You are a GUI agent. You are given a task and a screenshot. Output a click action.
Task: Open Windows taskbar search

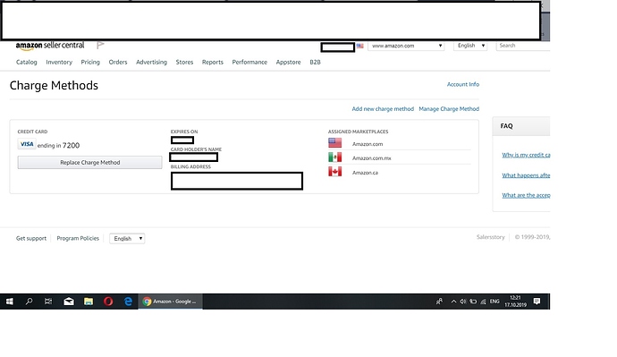[29, 302]
